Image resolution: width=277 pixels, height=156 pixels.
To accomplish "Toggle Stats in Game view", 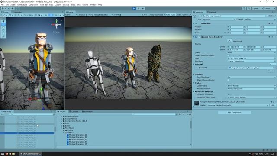I will click(x=179, y=15).
